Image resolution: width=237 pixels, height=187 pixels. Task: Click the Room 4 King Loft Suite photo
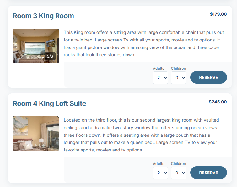[36, 134]
